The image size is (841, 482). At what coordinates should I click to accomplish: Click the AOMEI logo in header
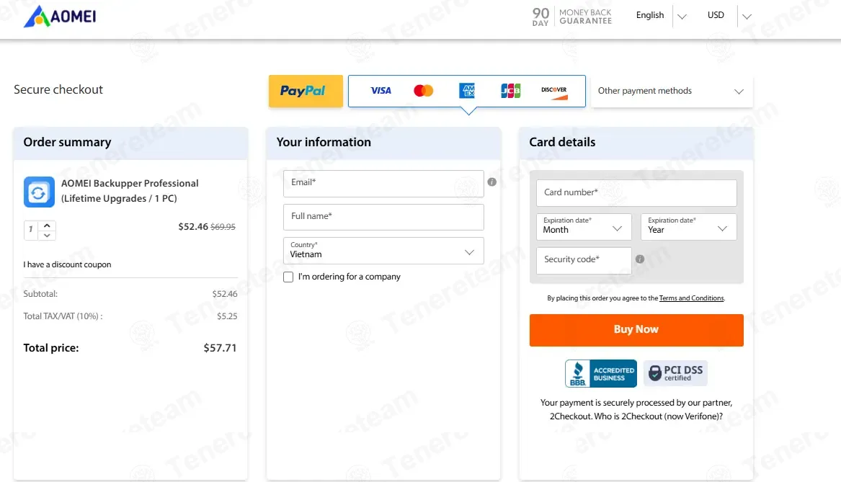60,16
